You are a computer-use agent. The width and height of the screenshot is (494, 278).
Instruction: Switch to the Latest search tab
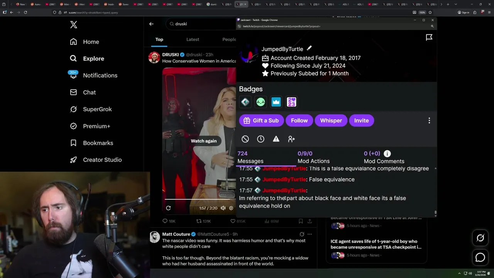point(193,39)
